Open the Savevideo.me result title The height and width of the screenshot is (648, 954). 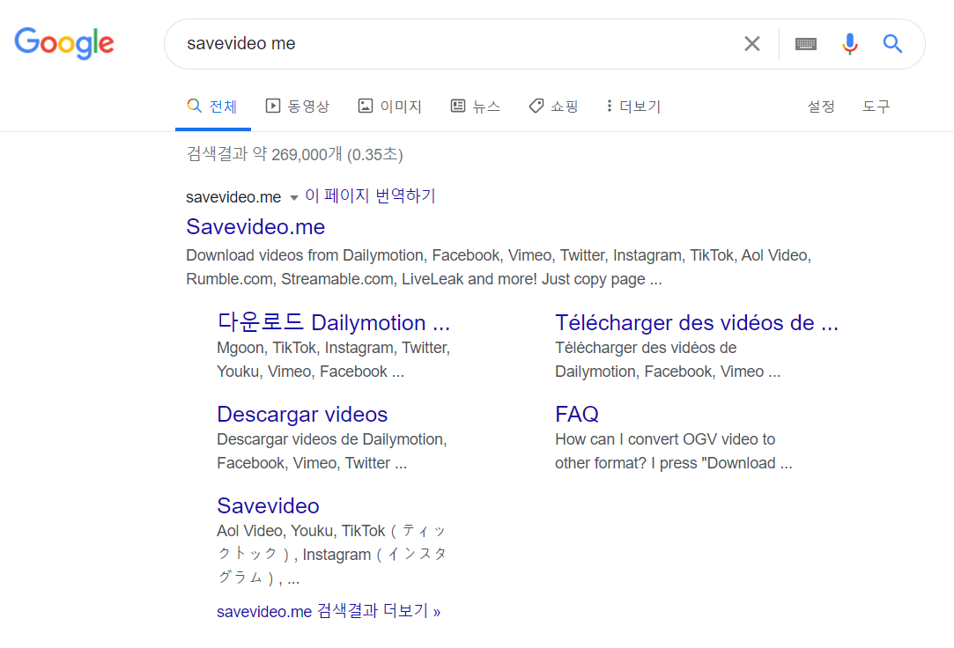click(x=255, y=227)
